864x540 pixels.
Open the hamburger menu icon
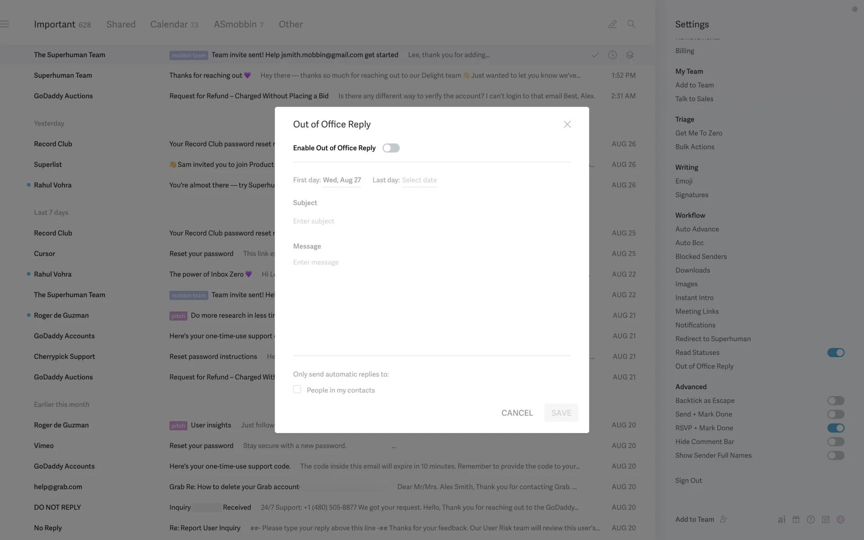5,24
